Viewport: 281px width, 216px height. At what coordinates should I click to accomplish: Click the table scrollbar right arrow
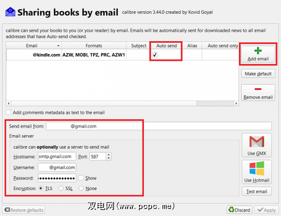point(236,103)
